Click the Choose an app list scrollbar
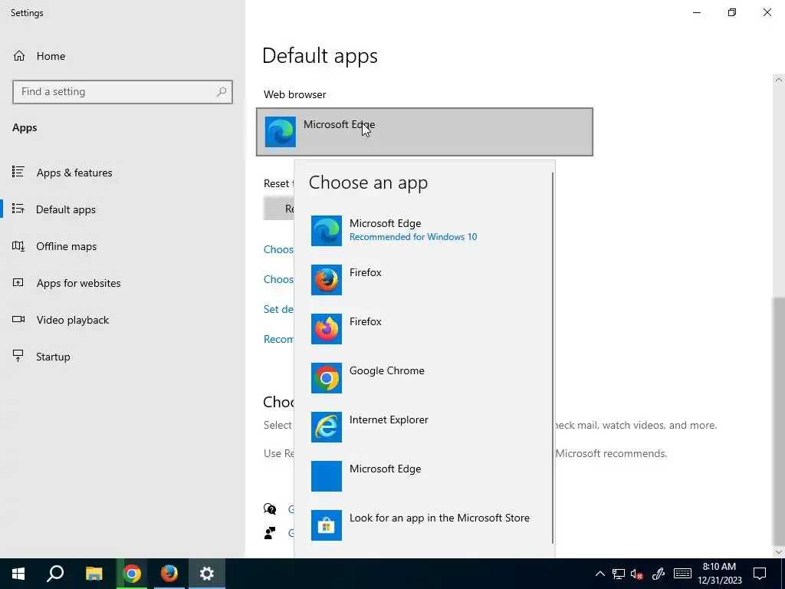Viewport: 785px width, 589px height. pyautogui.click(x=553, y=358)
